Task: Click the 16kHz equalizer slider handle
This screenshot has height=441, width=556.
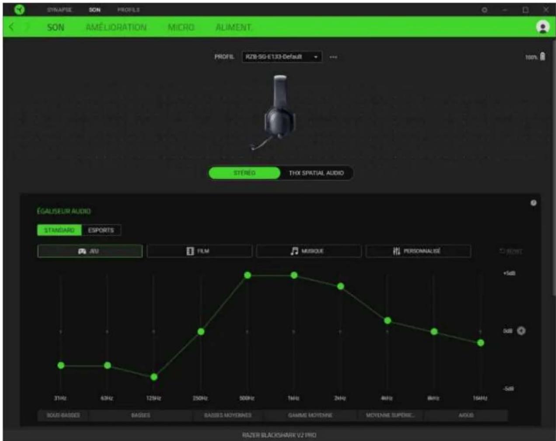Action: click(481, 343)
